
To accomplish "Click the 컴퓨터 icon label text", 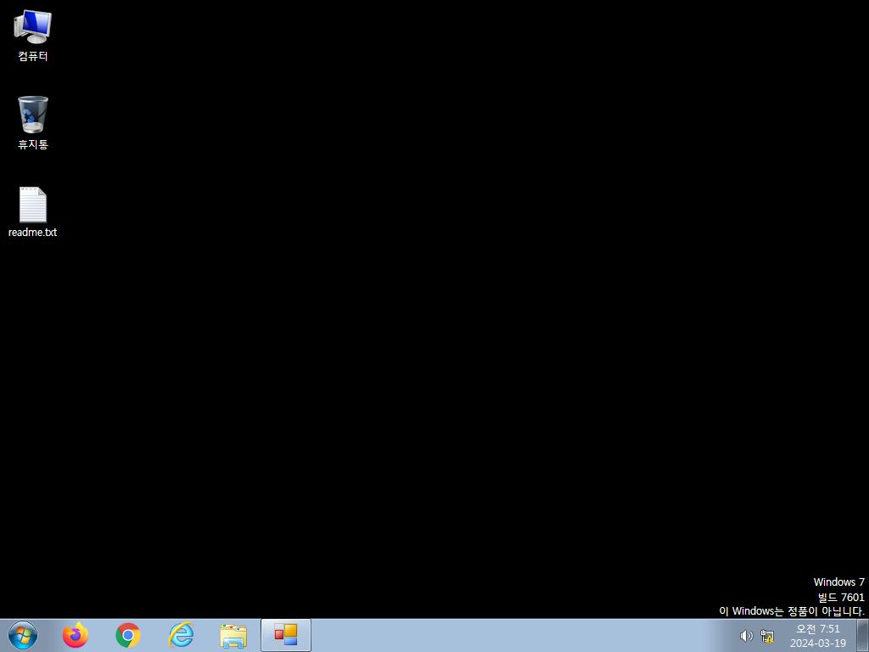I will [x=33, y=56].
